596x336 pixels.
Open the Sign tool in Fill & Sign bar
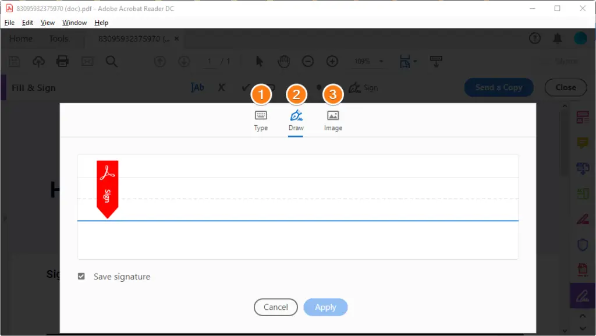pos(363,88)
